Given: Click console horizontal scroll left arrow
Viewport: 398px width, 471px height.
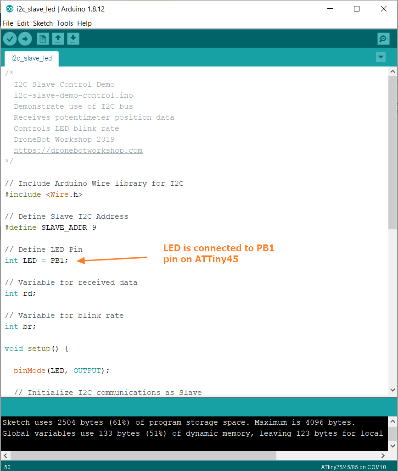Looking at the screenshot, I should (6, 455).
